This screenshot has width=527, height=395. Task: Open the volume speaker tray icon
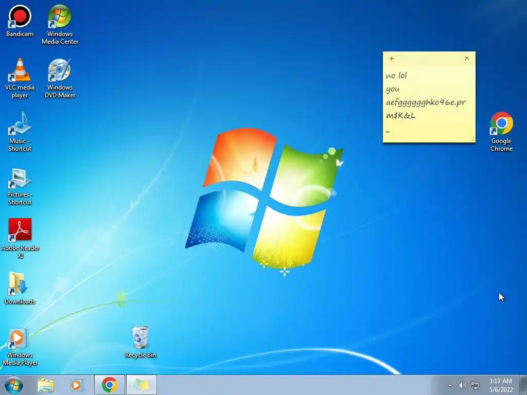[x=463, y=385]
